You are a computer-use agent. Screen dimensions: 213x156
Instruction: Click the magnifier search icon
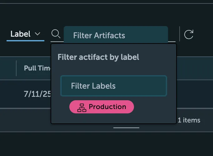56,34
